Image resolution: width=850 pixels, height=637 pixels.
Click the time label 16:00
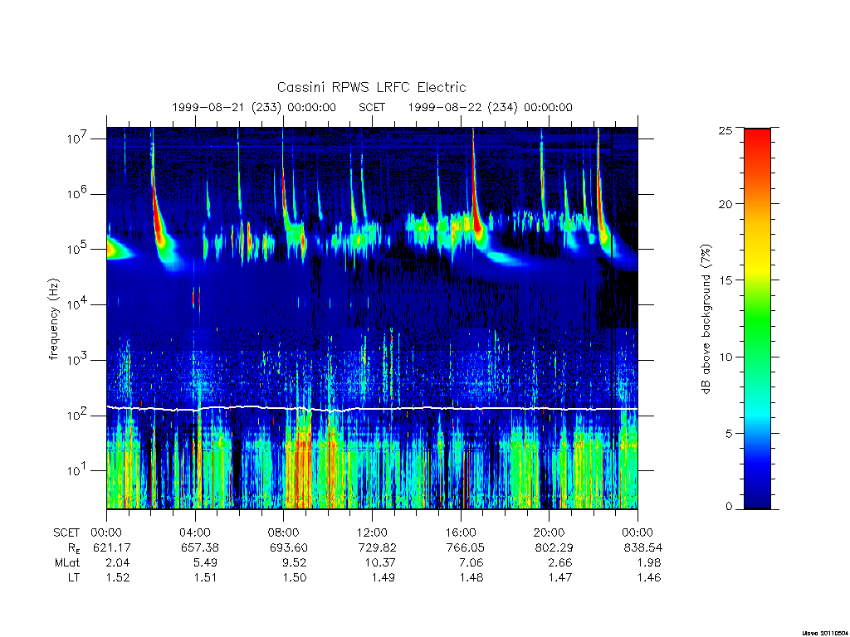tap(461, 532)
